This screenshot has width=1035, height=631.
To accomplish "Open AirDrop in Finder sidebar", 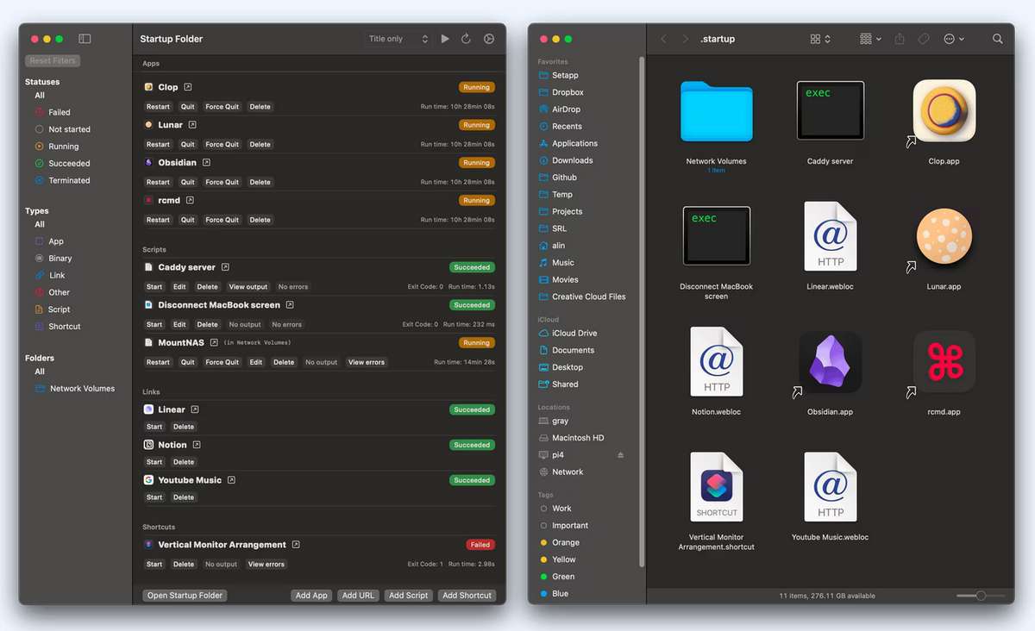I will tap(559, 109).
